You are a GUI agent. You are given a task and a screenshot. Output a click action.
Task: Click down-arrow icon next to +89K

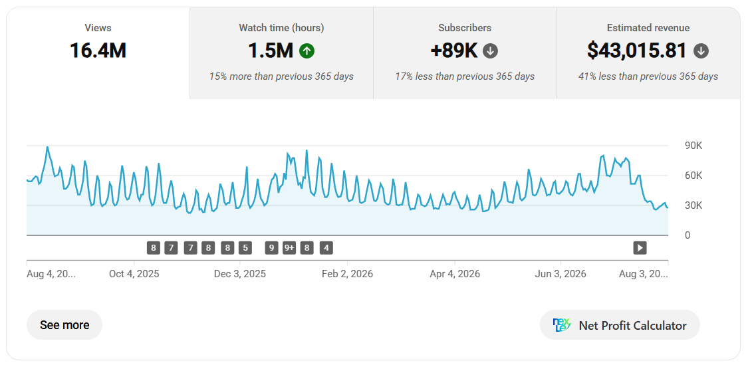(x=491, y=51)
